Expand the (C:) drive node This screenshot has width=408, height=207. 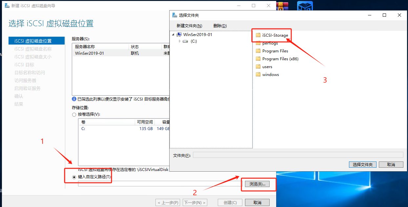point(180,41)
